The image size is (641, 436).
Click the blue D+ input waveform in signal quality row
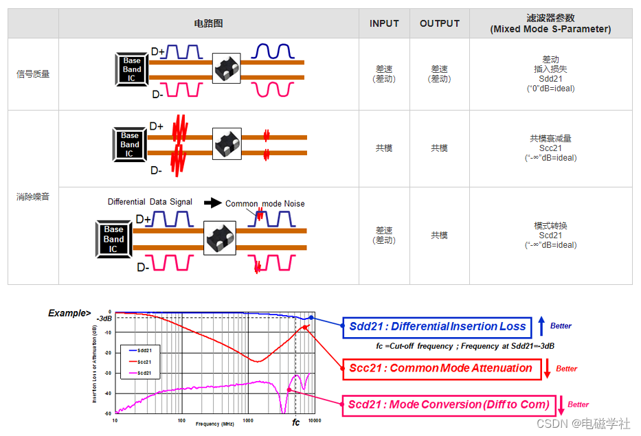(x=182, y=52)
